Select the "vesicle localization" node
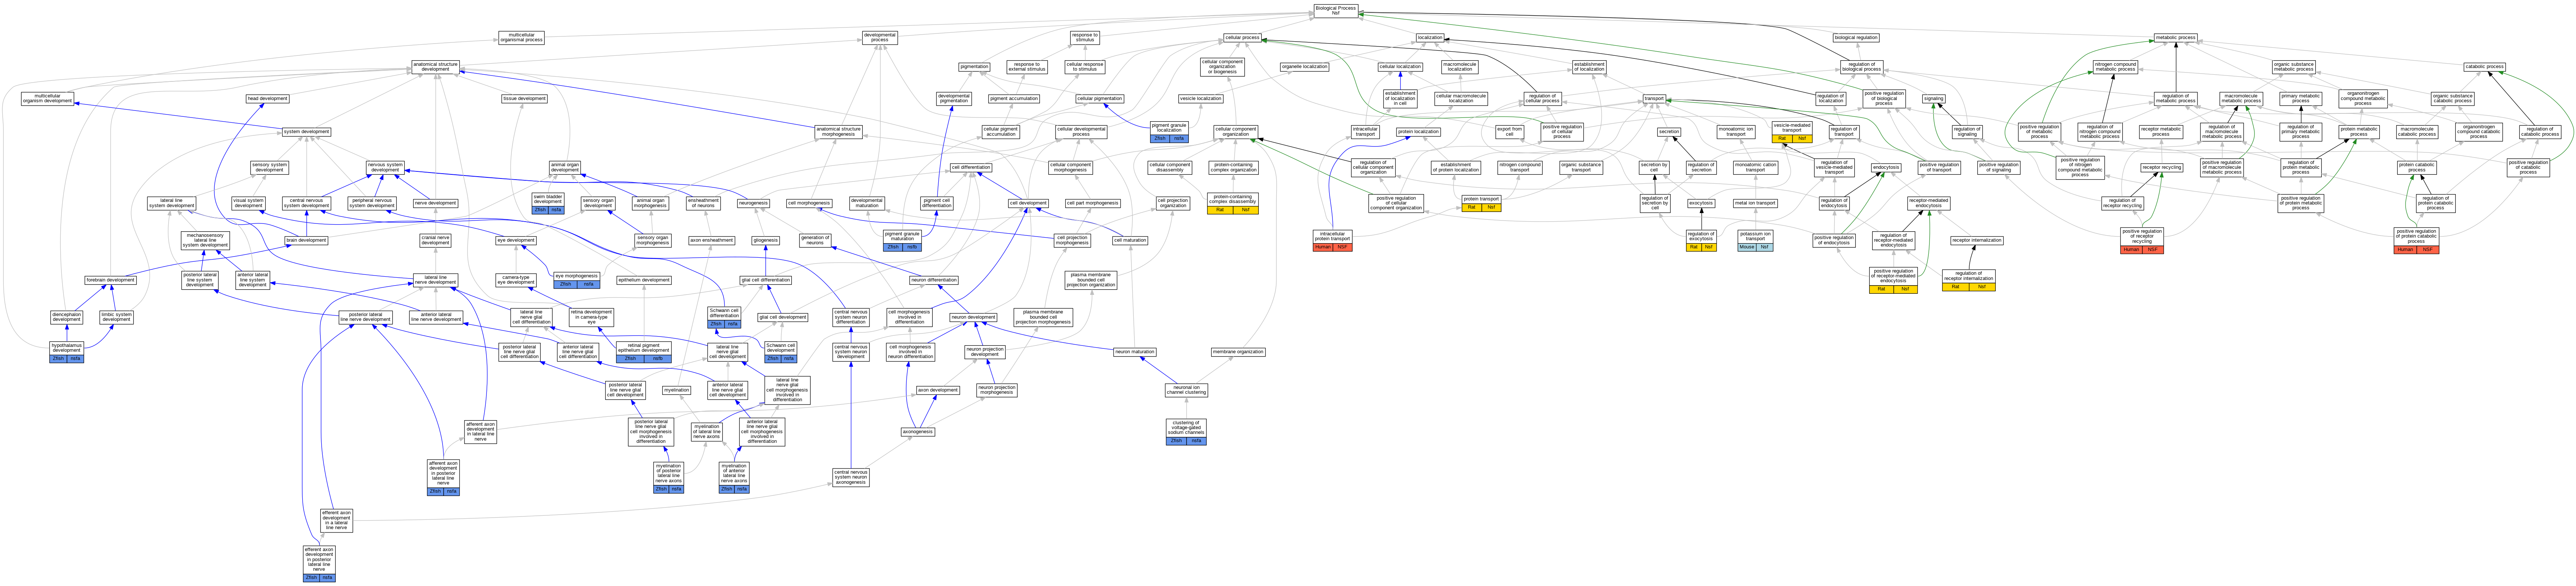The width and height of the screenshot is (2576, 586). pyautogui.click(x=1200, y=99)
